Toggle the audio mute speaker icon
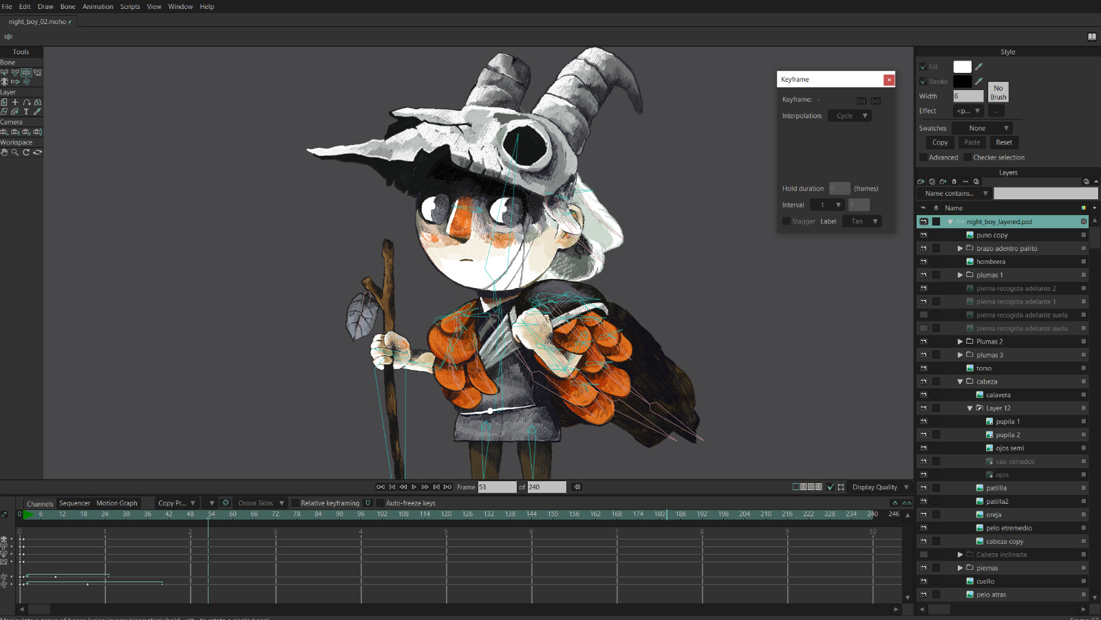Image resolution: width=1101 pixels, height=620 pixels. [577, 487]
